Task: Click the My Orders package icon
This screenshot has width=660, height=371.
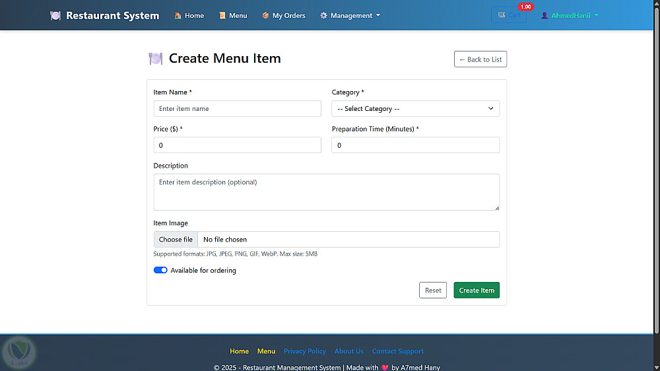Action: click(265, 15)
